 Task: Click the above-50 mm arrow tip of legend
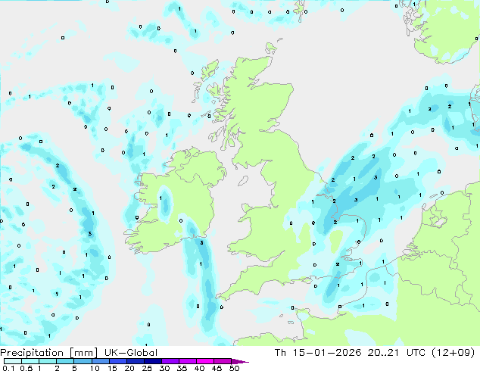pos(240,361)
